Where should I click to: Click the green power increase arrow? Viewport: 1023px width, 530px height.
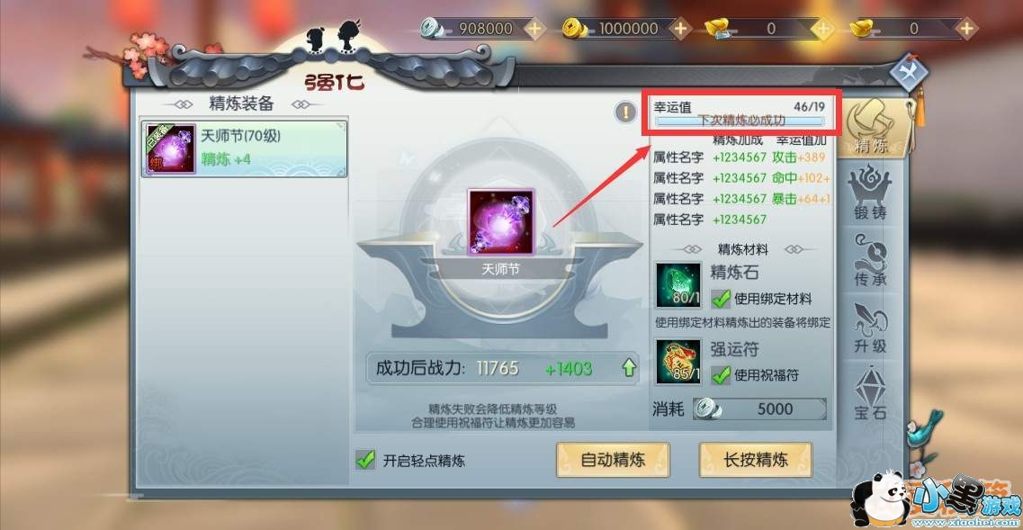point(629,368)
